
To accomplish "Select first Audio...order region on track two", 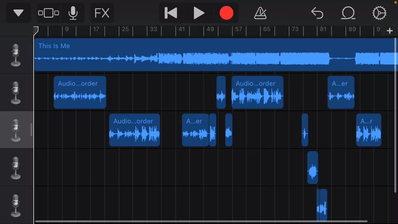I will point(80,92).
